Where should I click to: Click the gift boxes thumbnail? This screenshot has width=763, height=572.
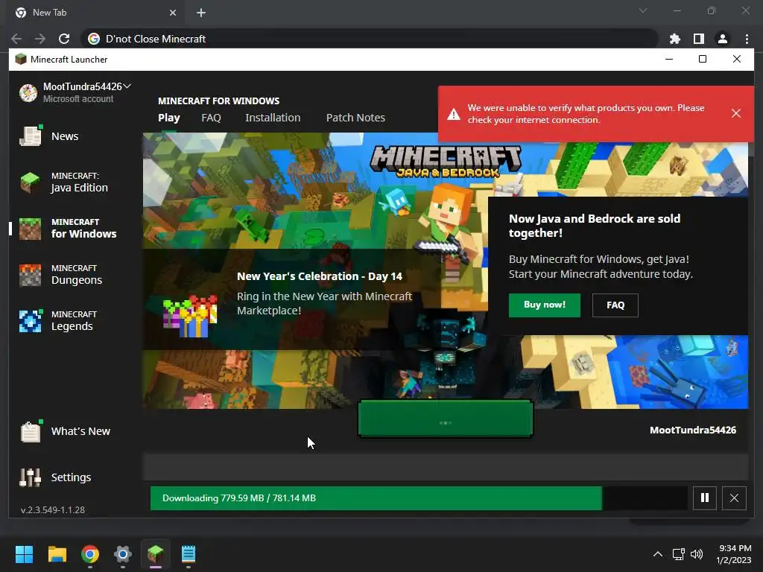(x=190, y=316)
